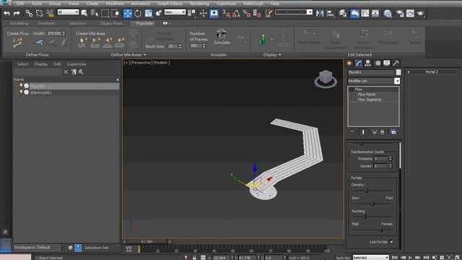Switch to the Modeling ribbon tab
462x260 pixels.
coord(19,23)
